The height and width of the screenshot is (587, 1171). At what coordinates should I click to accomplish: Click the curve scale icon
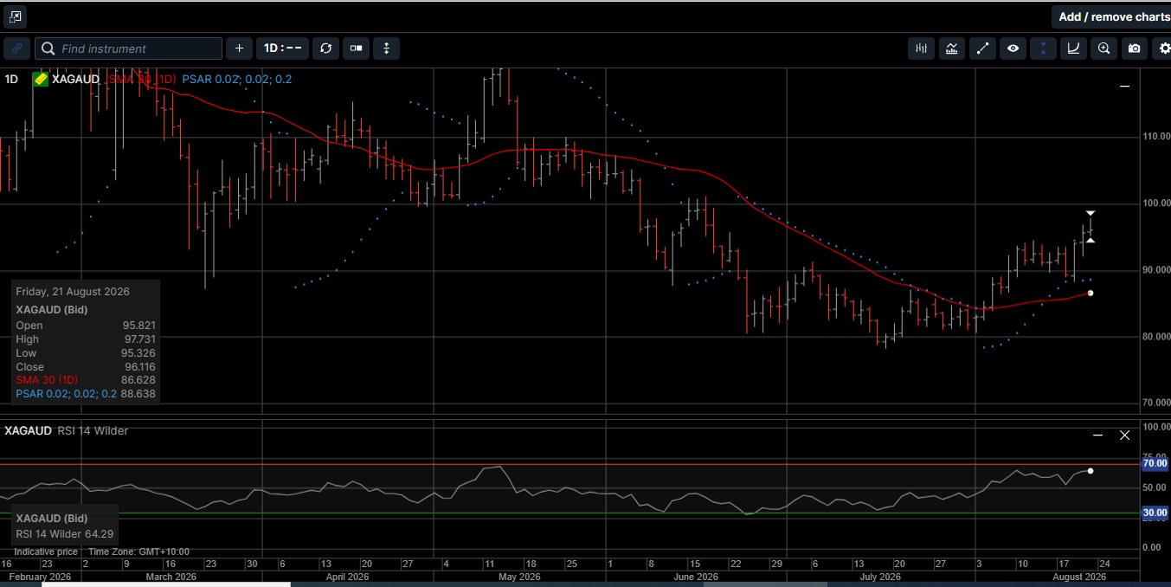click(x=1073, y=48)
